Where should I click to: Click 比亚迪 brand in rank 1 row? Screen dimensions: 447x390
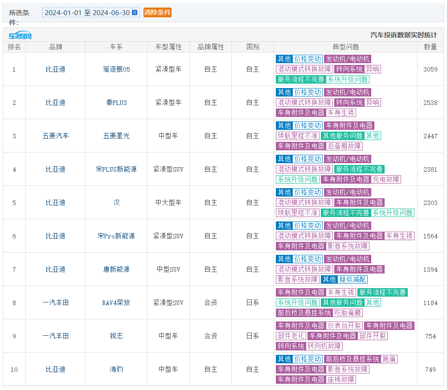click(x=56, y=69)
